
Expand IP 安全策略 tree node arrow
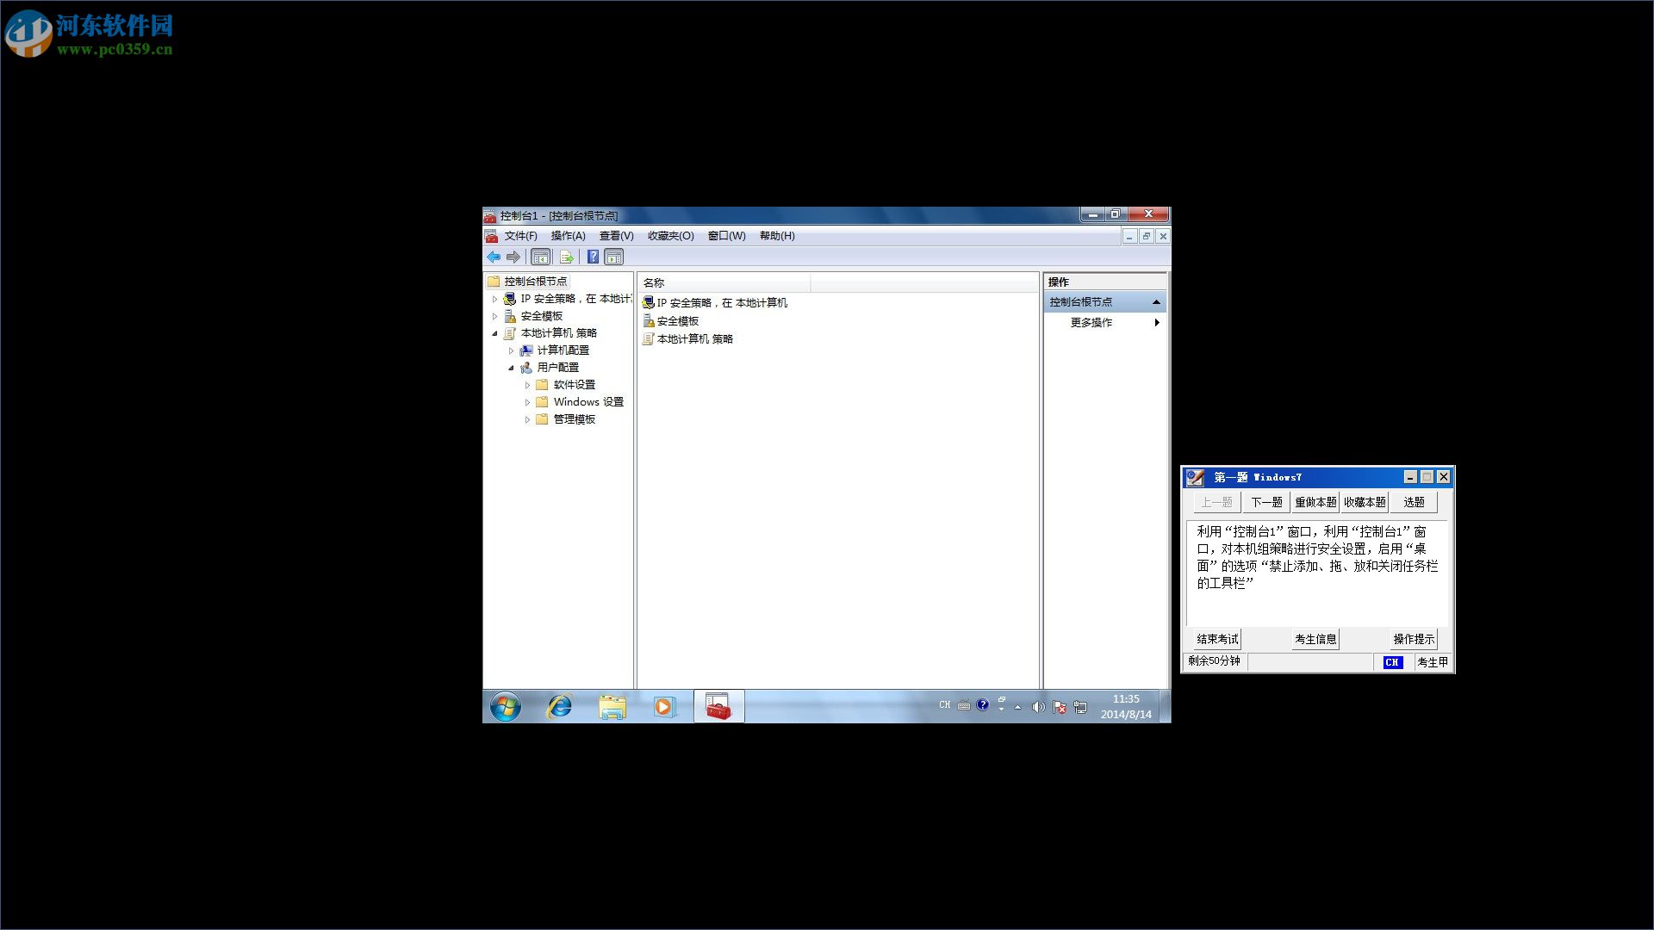(494, 299)
